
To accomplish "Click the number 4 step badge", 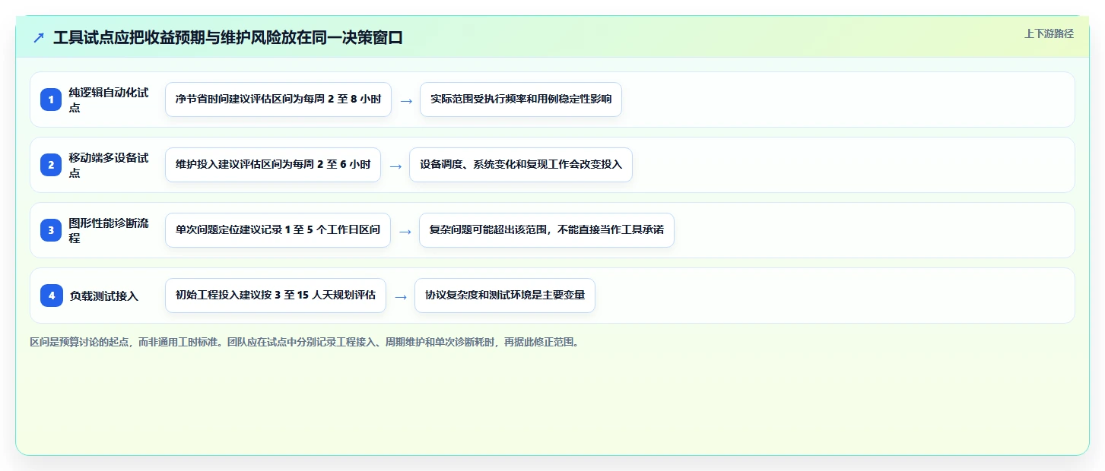I will click(x=51, y=296).
